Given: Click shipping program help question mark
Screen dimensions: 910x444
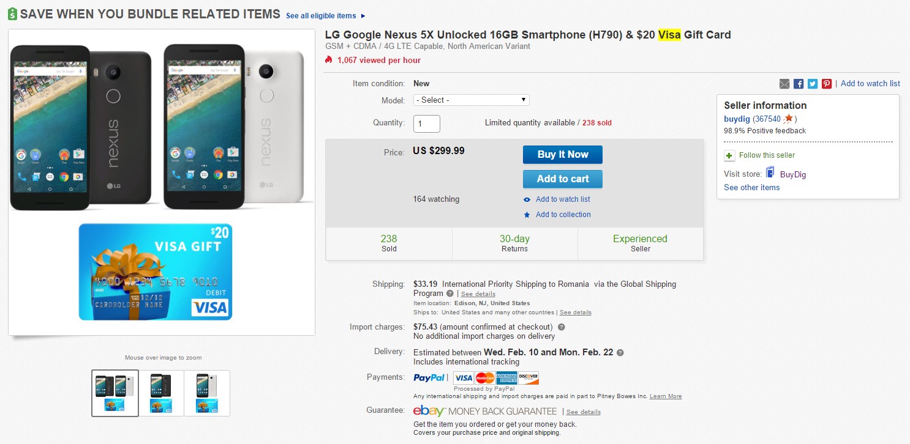Looking at the screenshot, I should 450,294.
